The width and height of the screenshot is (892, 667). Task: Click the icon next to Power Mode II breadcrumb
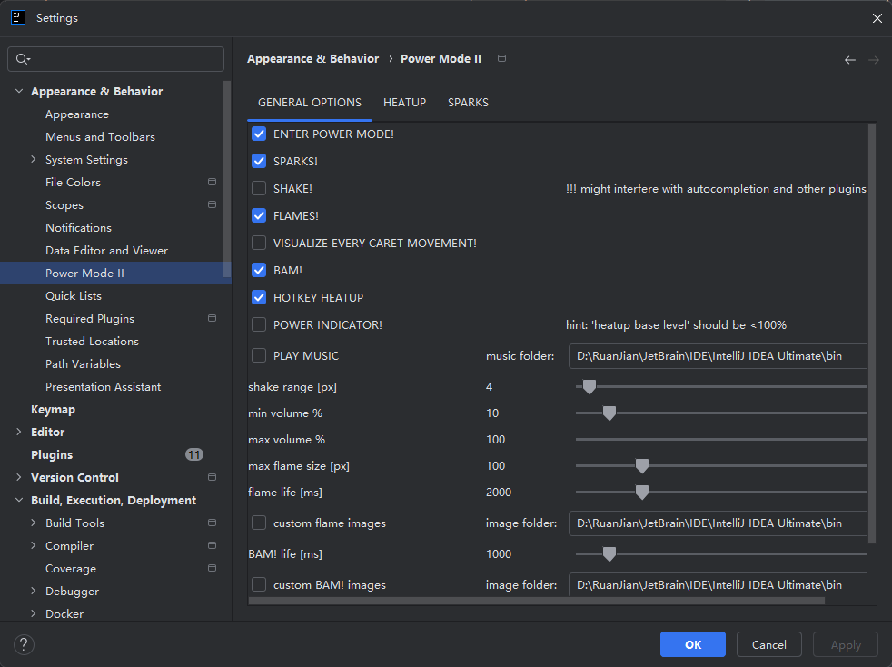502,59
